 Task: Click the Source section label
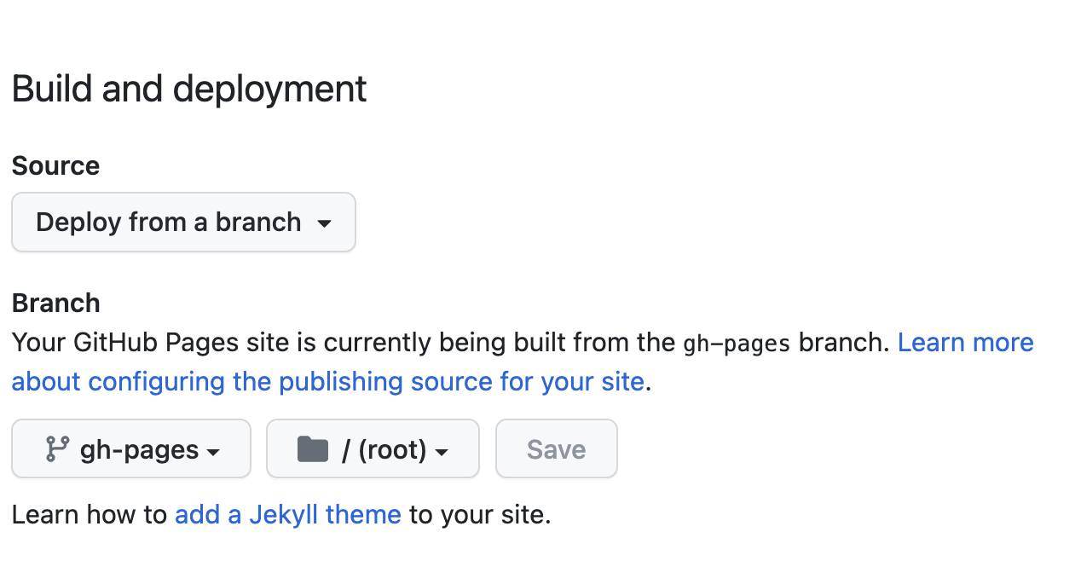tap(55, 165)
